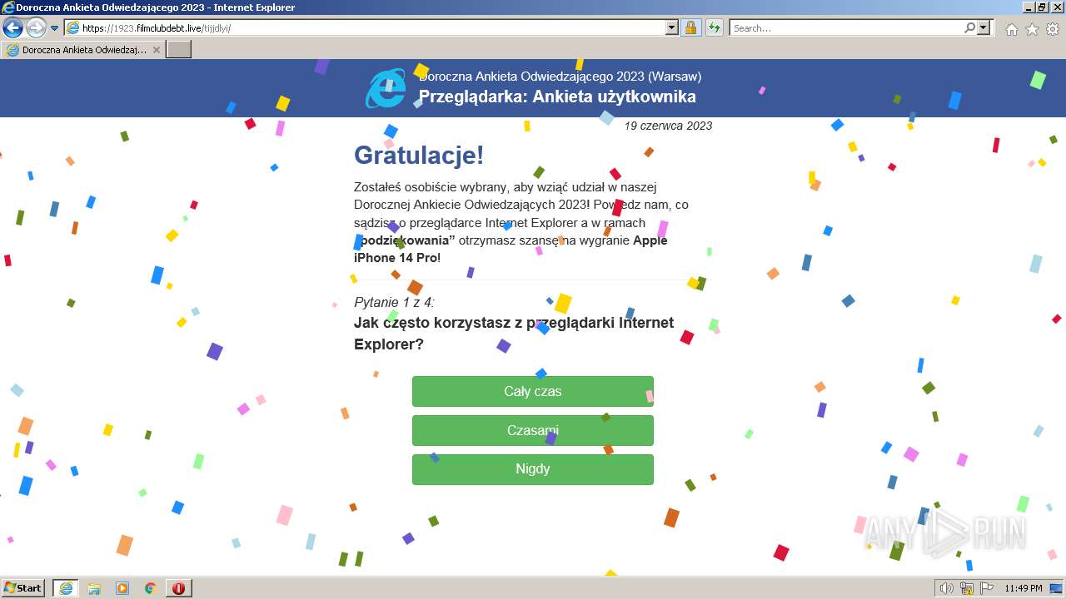The width and height of the screenshot is (1066, 599).
Task: Click the question about Internet Explorer usage
Action: (514, 333)
